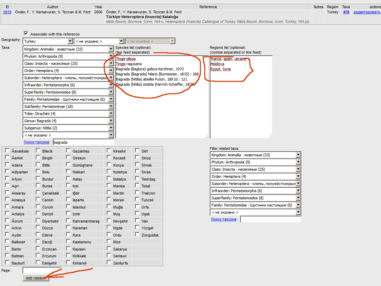This screenshot has width=381, height=286.
Task: Open reference ID 3919 link
Action: pos(7,12)
